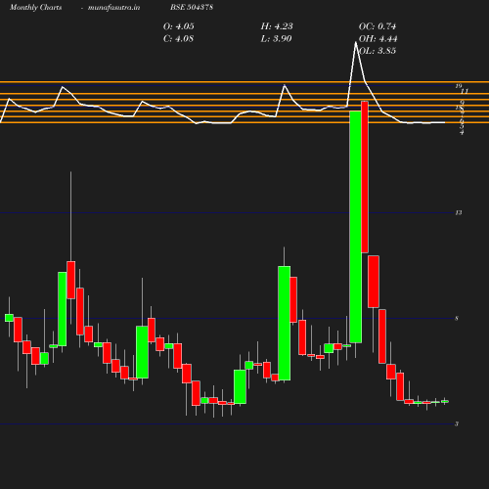Screen dimensions: 489x489
Task: Click the highest peak of the white line
Action: click(x=355, y=42)
